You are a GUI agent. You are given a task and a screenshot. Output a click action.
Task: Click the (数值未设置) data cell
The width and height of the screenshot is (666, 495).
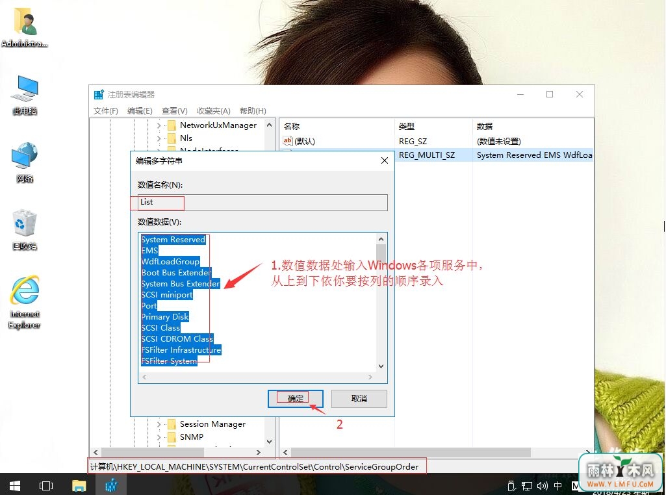coord(498,142)
